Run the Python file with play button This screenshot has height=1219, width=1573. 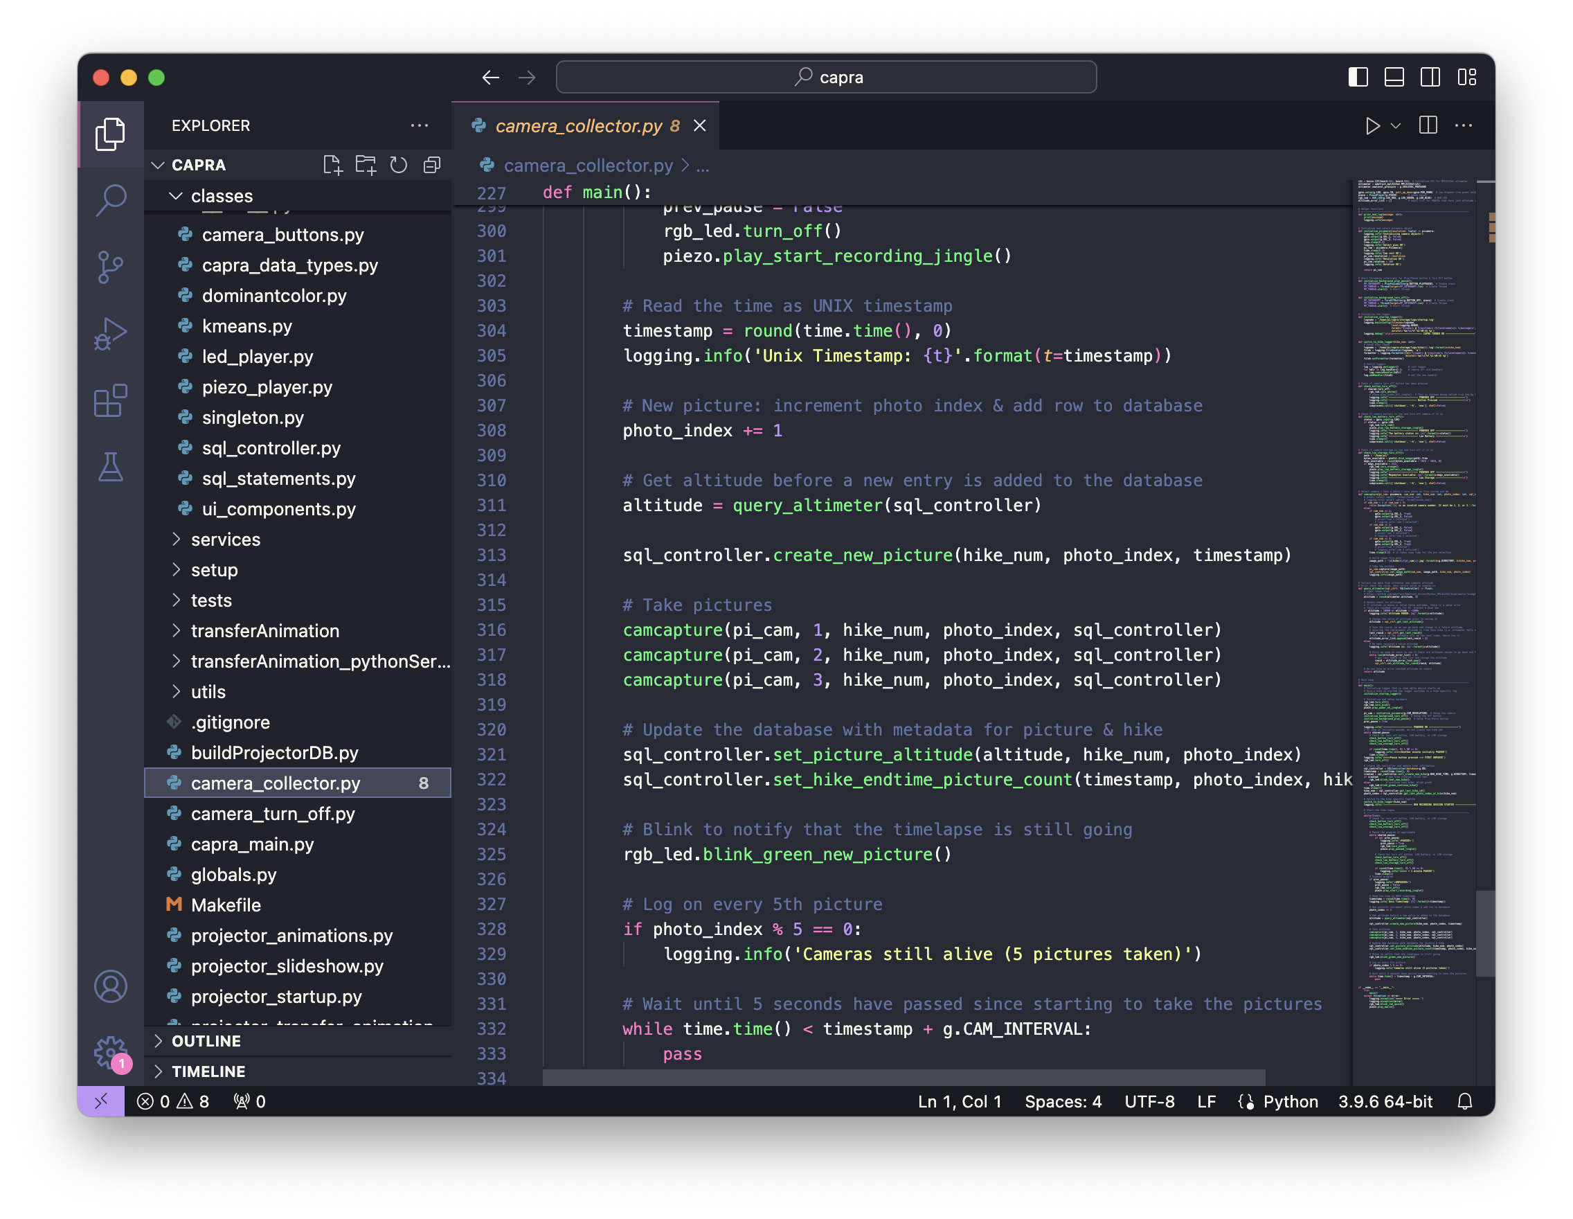(x=1372, y=126)
